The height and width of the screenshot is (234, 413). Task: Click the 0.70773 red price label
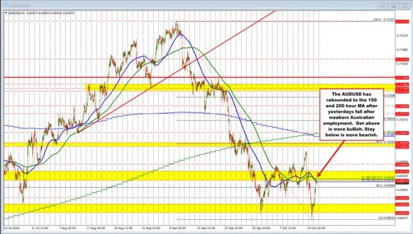click(402, 114)
